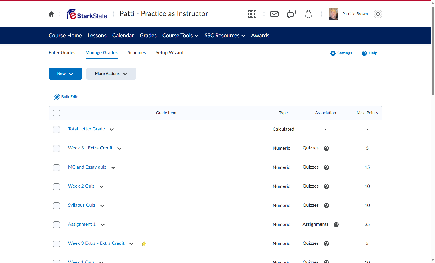The image size is (435, 263).
Task: Open actions chevron for Syllabus Quiz
Action: point(102,206)
